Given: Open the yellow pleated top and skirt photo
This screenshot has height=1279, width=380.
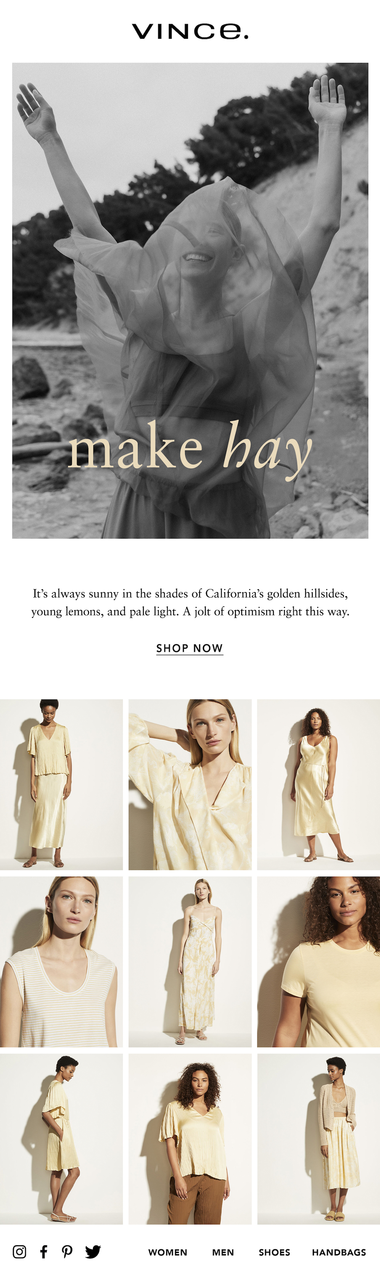Looking at the screenshot, I should [x=61, y=785].
